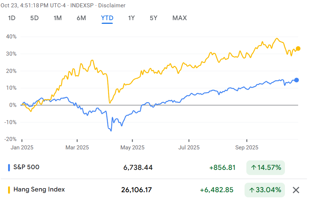This screenshot has width=311, height=201.
Task: Click the blue endpoint dot on chart
Action: point(297,80)
